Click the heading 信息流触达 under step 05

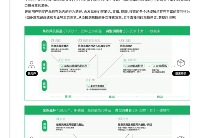126,46
